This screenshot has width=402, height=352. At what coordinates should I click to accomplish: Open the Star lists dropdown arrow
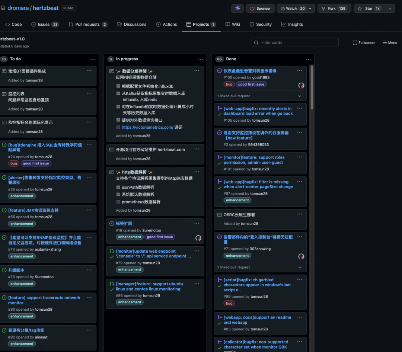(390, 9)
